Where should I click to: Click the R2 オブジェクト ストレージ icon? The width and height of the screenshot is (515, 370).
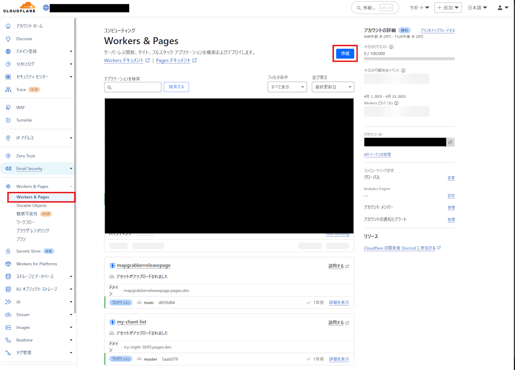click(x=8, y=289)
